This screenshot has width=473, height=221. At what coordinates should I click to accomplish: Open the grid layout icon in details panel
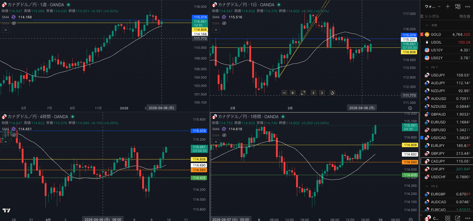coord(448,218)
